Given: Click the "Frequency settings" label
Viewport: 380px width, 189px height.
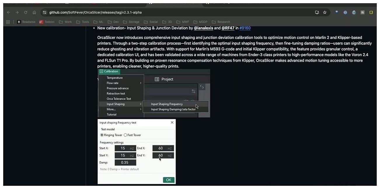Looking at the screenshot, I should [111, 142].
